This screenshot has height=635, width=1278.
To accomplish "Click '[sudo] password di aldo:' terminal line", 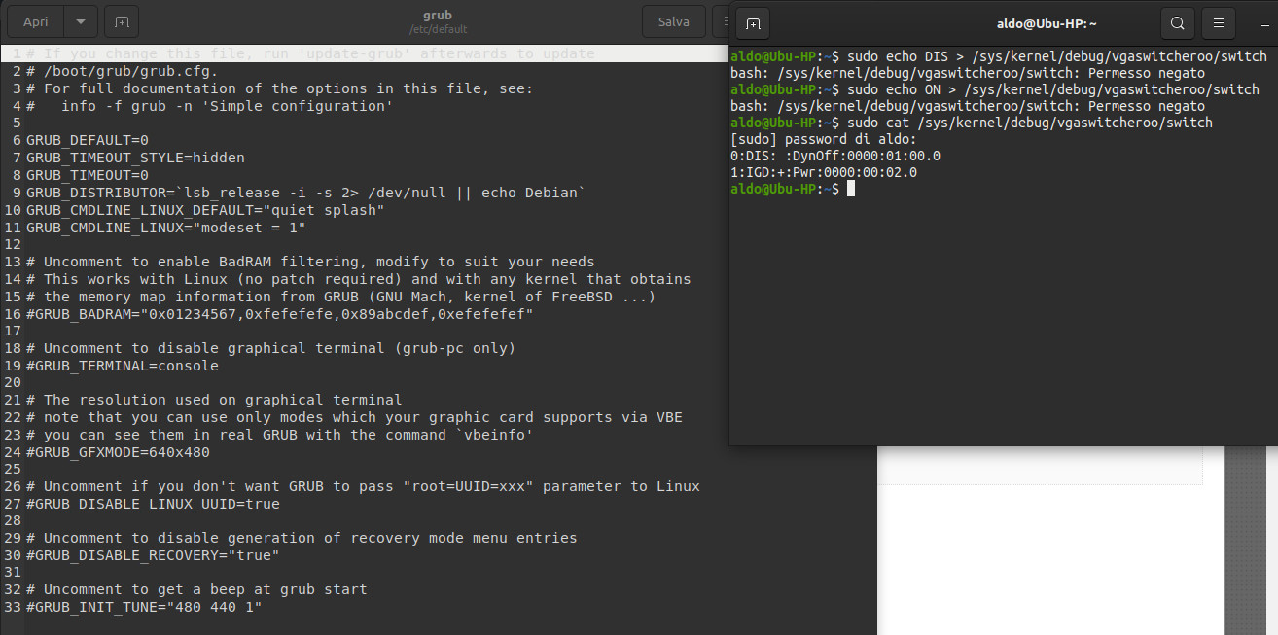I will 824,139.
